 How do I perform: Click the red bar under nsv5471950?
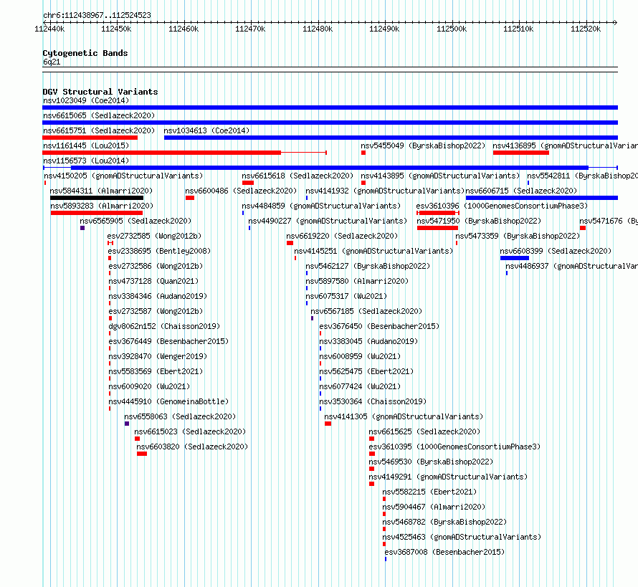tap(437, 228)
